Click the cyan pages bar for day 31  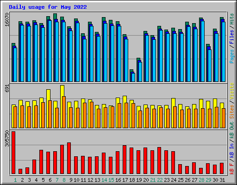click(x=224, y=52)
